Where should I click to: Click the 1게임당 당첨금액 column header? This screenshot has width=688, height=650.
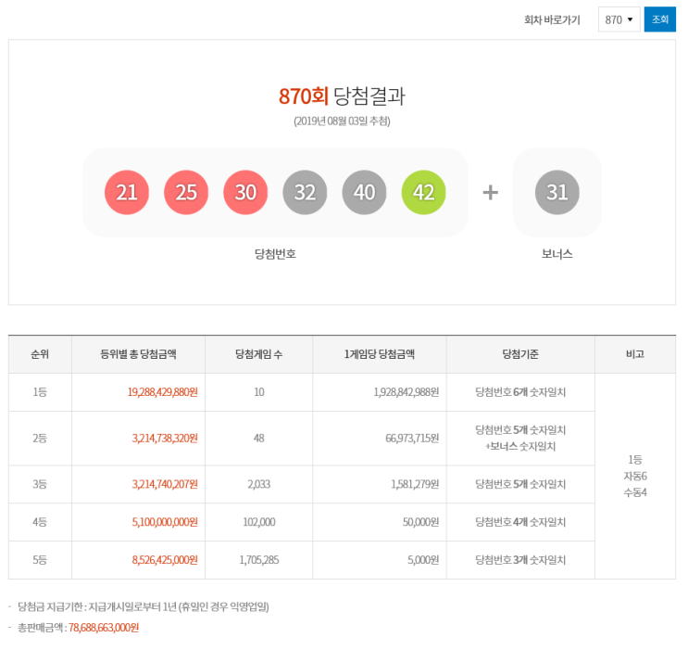pos(380,354)
